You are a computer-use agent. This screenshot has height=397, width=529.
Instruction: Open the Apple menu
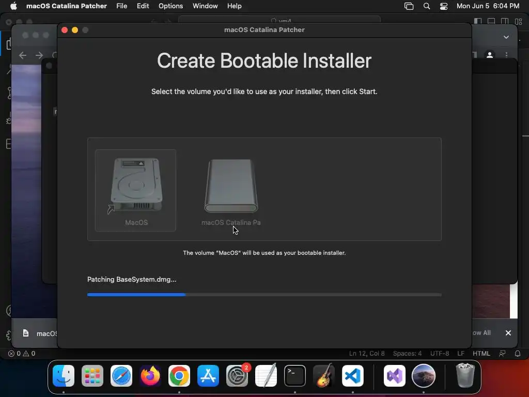pyautogui.click(x=13, y=6)
